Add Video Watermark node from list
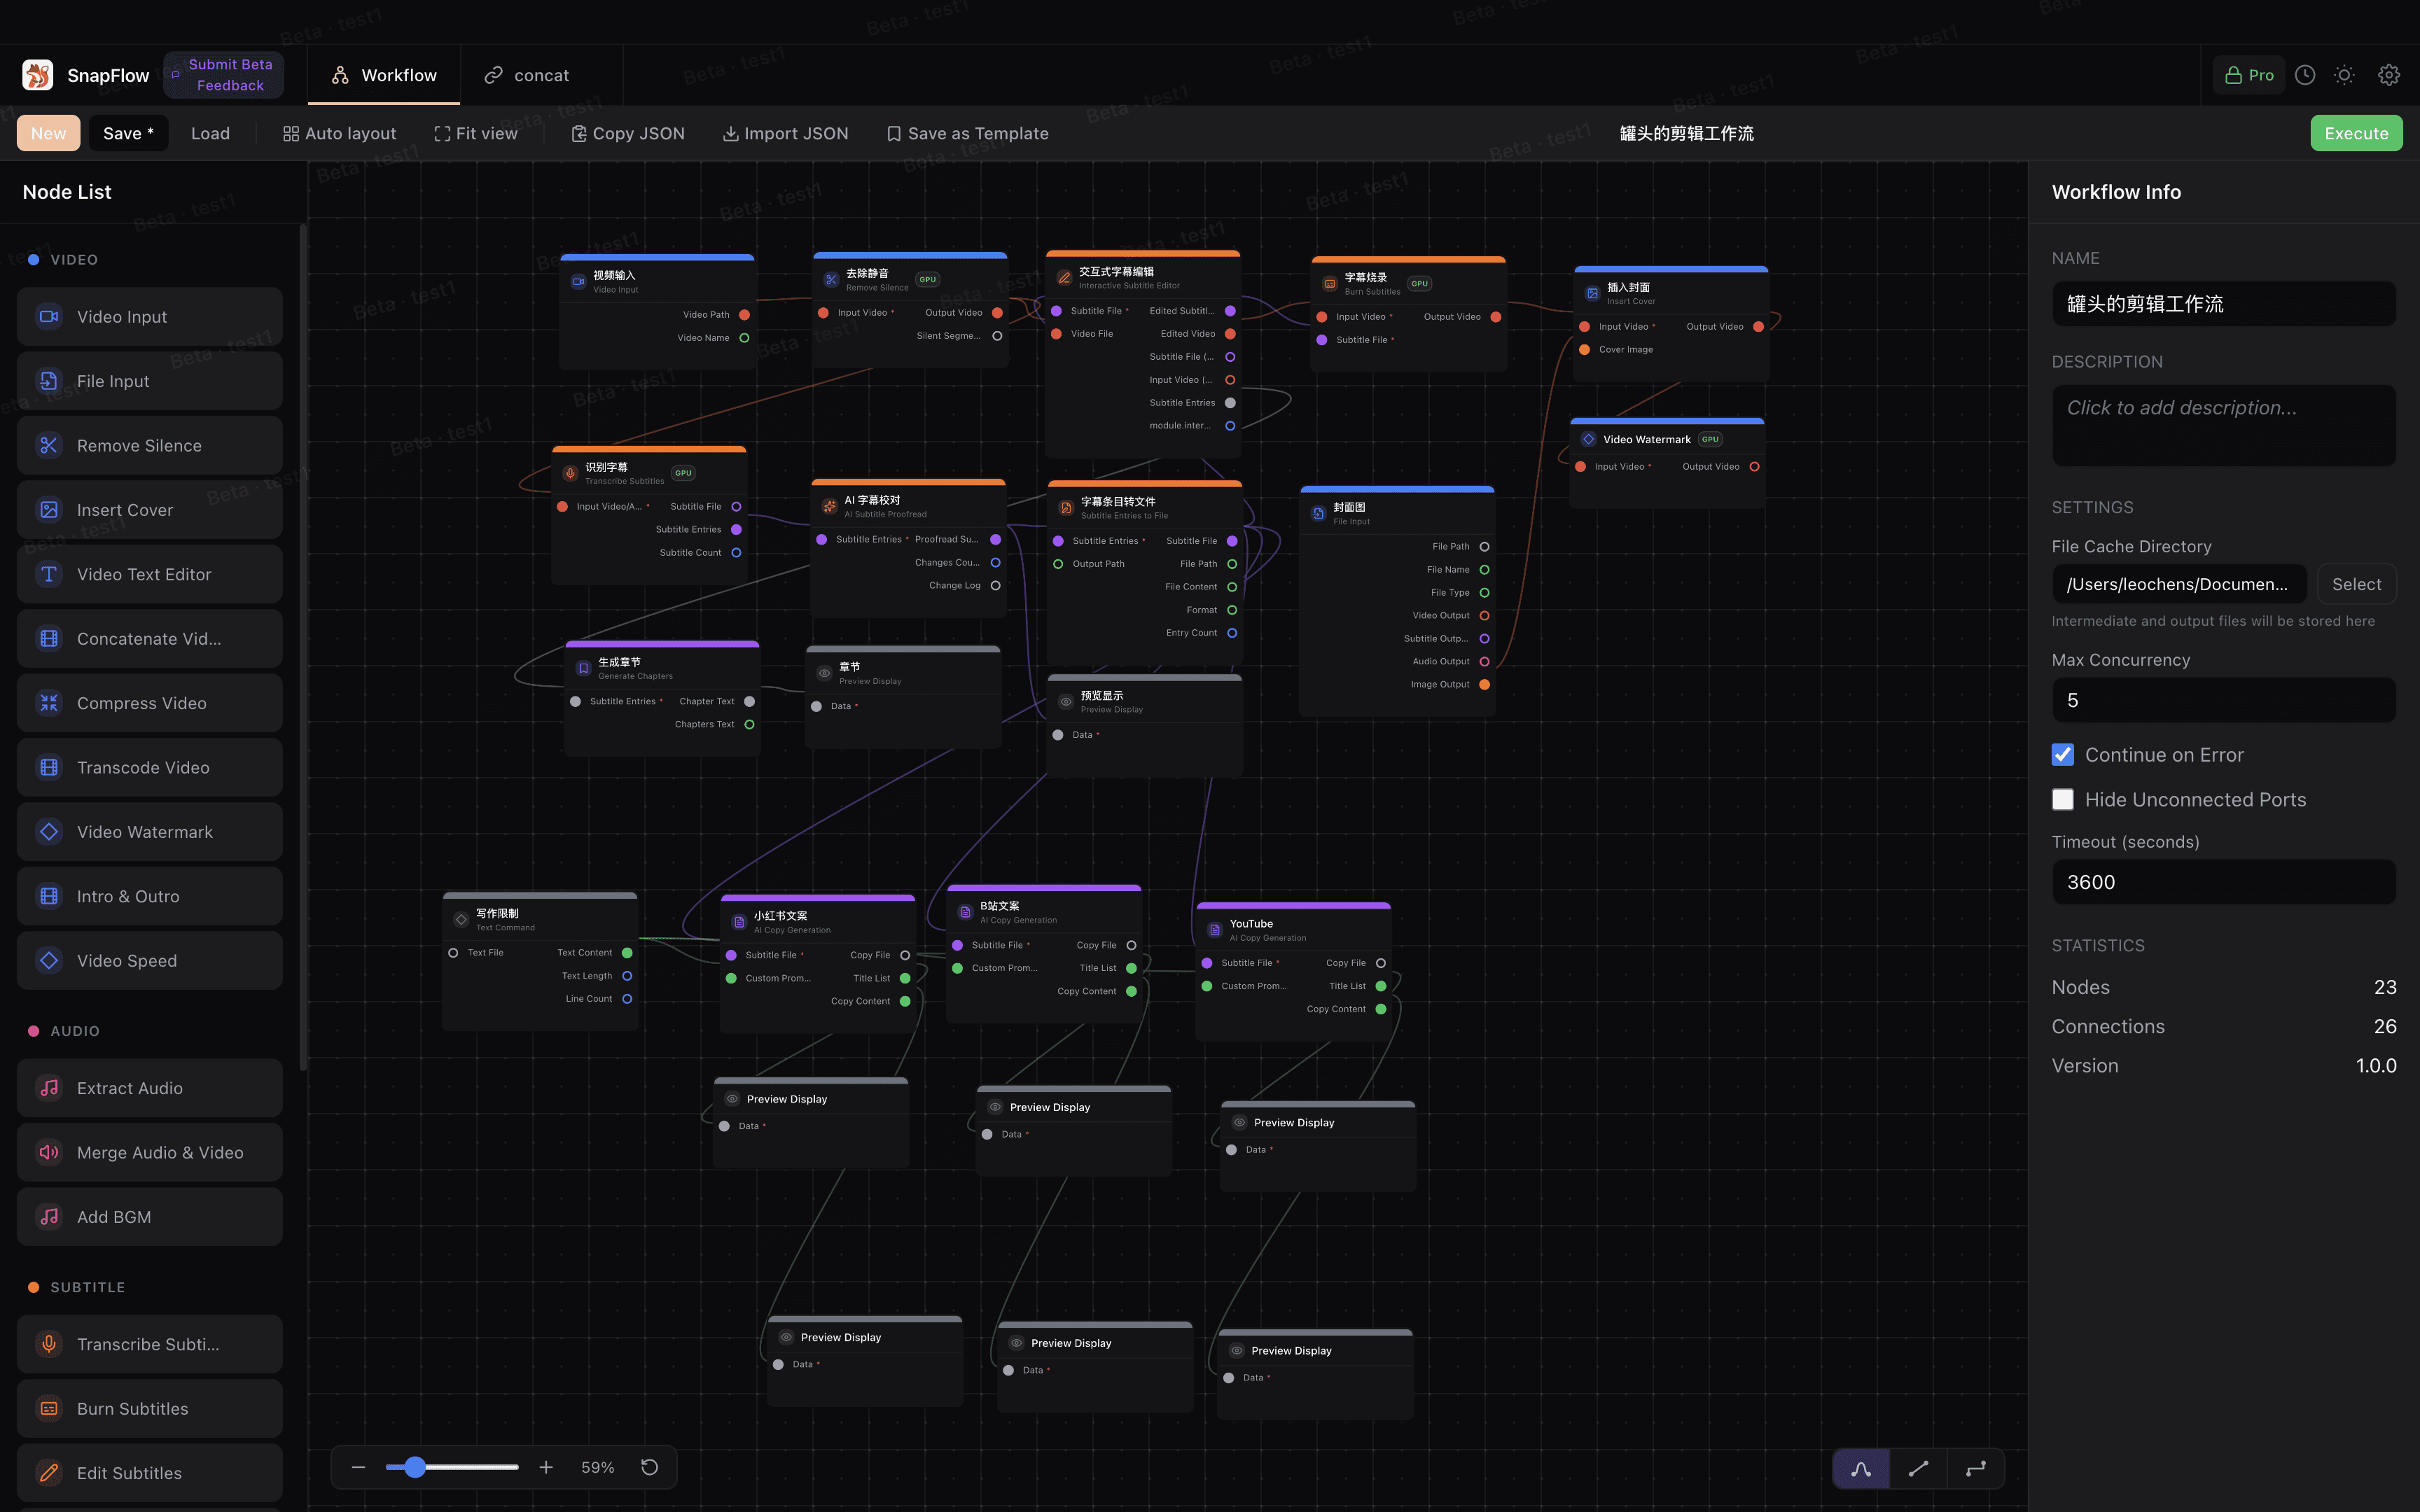This screenshot has height=1512, width=2420. point(150,832)
